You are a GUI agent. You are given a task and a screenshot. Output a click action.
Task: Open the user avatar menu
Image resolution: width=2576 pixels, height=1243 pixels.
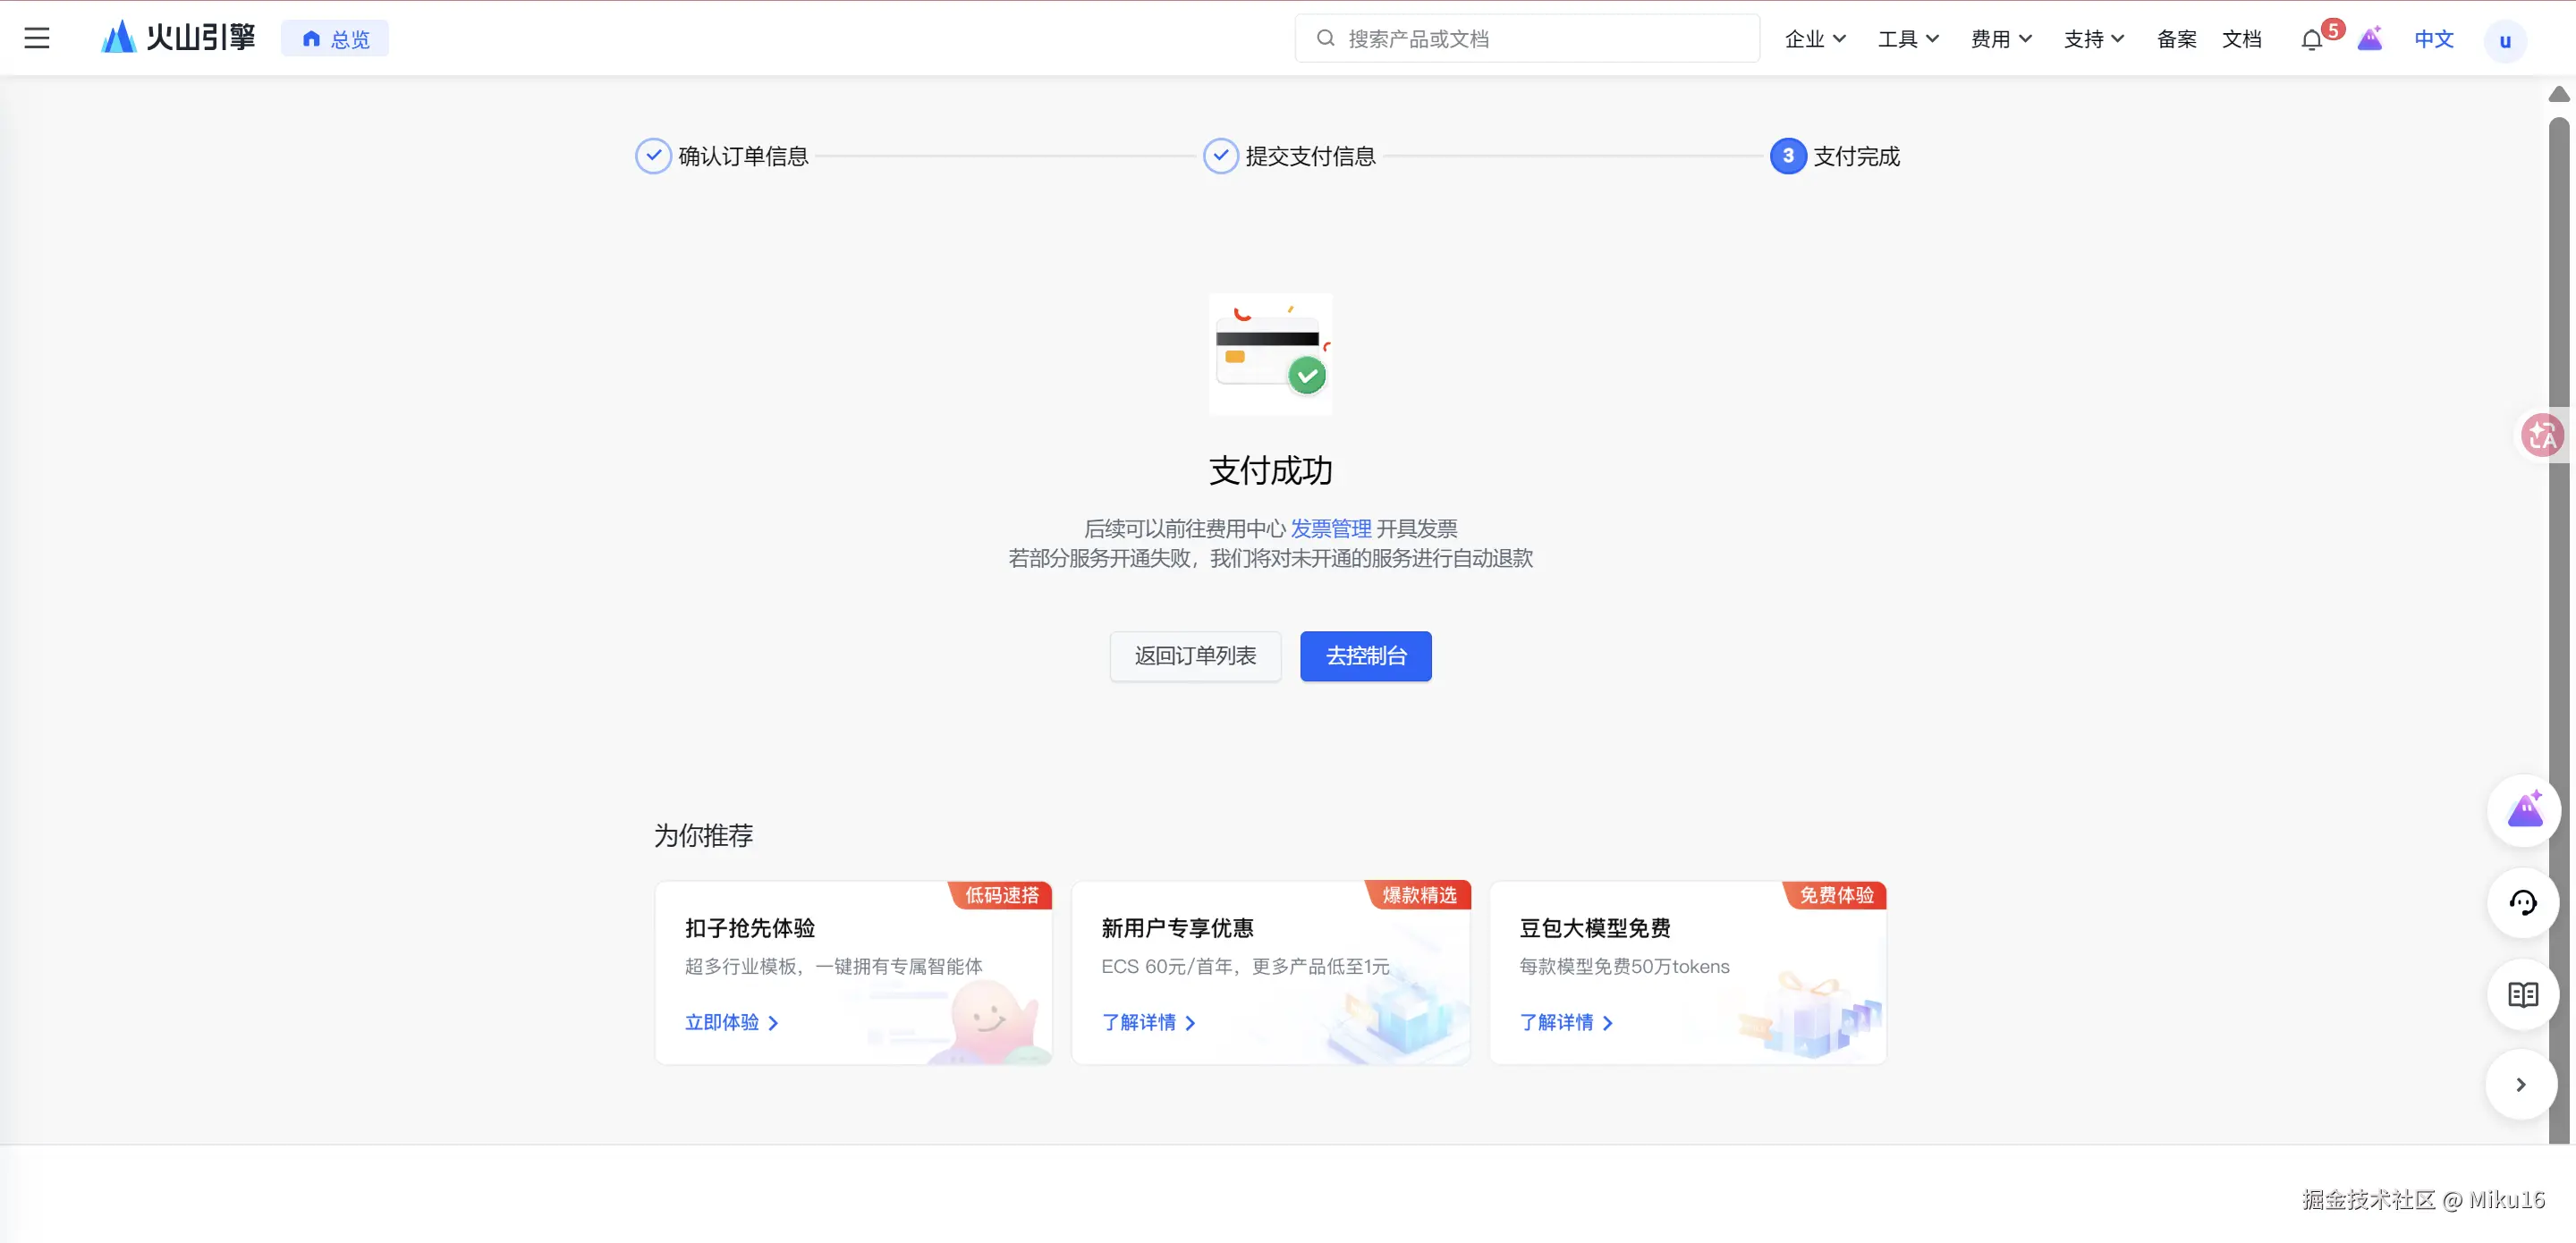(2504, 41)
